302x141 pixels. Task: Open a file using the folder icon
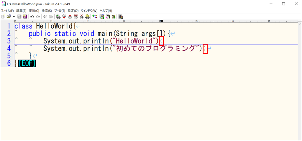9,17
